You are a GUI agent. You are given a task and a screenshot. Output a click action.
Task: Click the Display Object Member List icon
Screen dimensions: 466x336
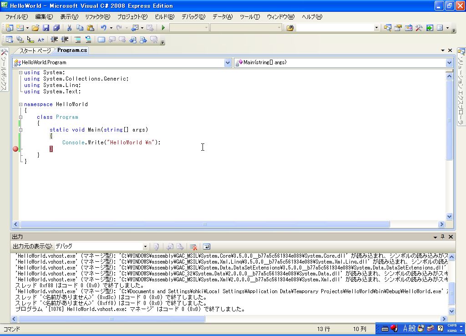[x=9, y=40]
